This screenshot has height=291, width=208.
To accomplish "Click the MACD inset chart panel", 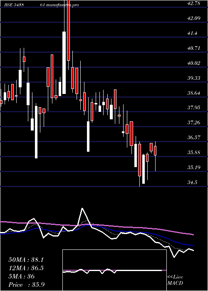I will (x=114, y=270).
